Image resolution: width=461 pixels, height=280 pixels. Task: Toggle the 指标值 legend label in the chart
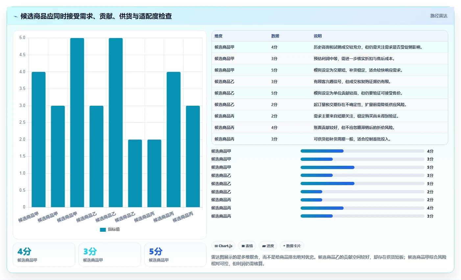114,229
